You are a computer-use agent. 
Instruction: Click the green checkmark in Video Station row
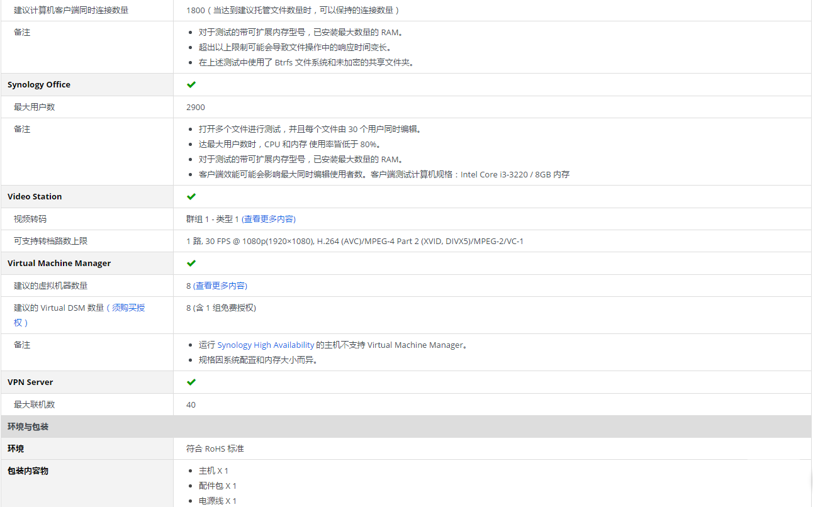[191, 196]
